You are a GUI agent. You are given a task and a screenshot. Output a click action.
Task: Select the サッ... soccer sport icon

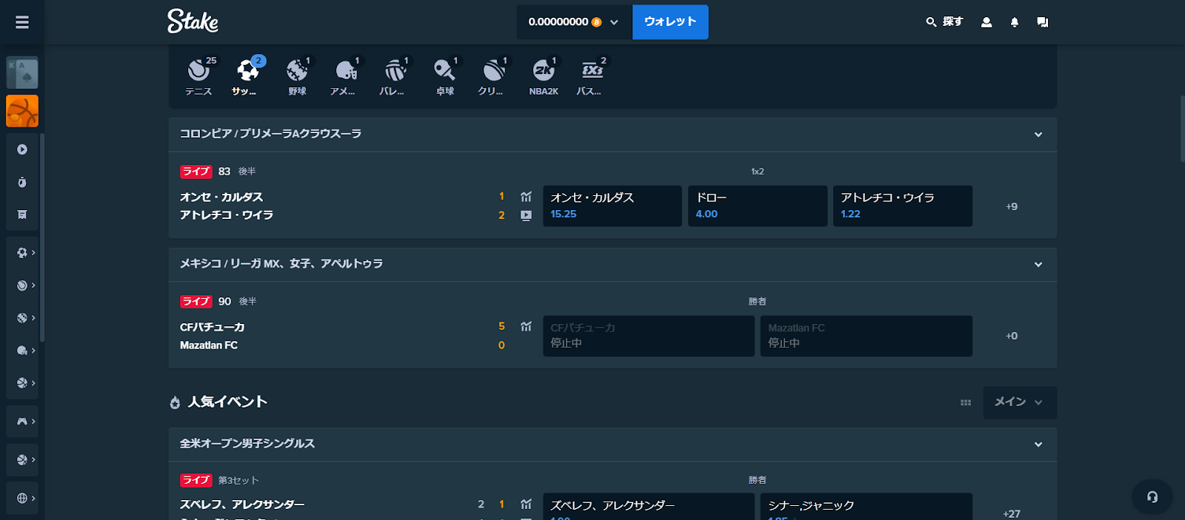247,77
